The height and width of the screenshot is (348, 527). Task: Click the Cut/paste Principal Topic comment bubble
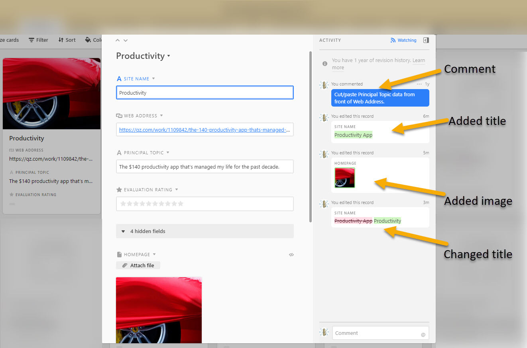coord(380,98)
